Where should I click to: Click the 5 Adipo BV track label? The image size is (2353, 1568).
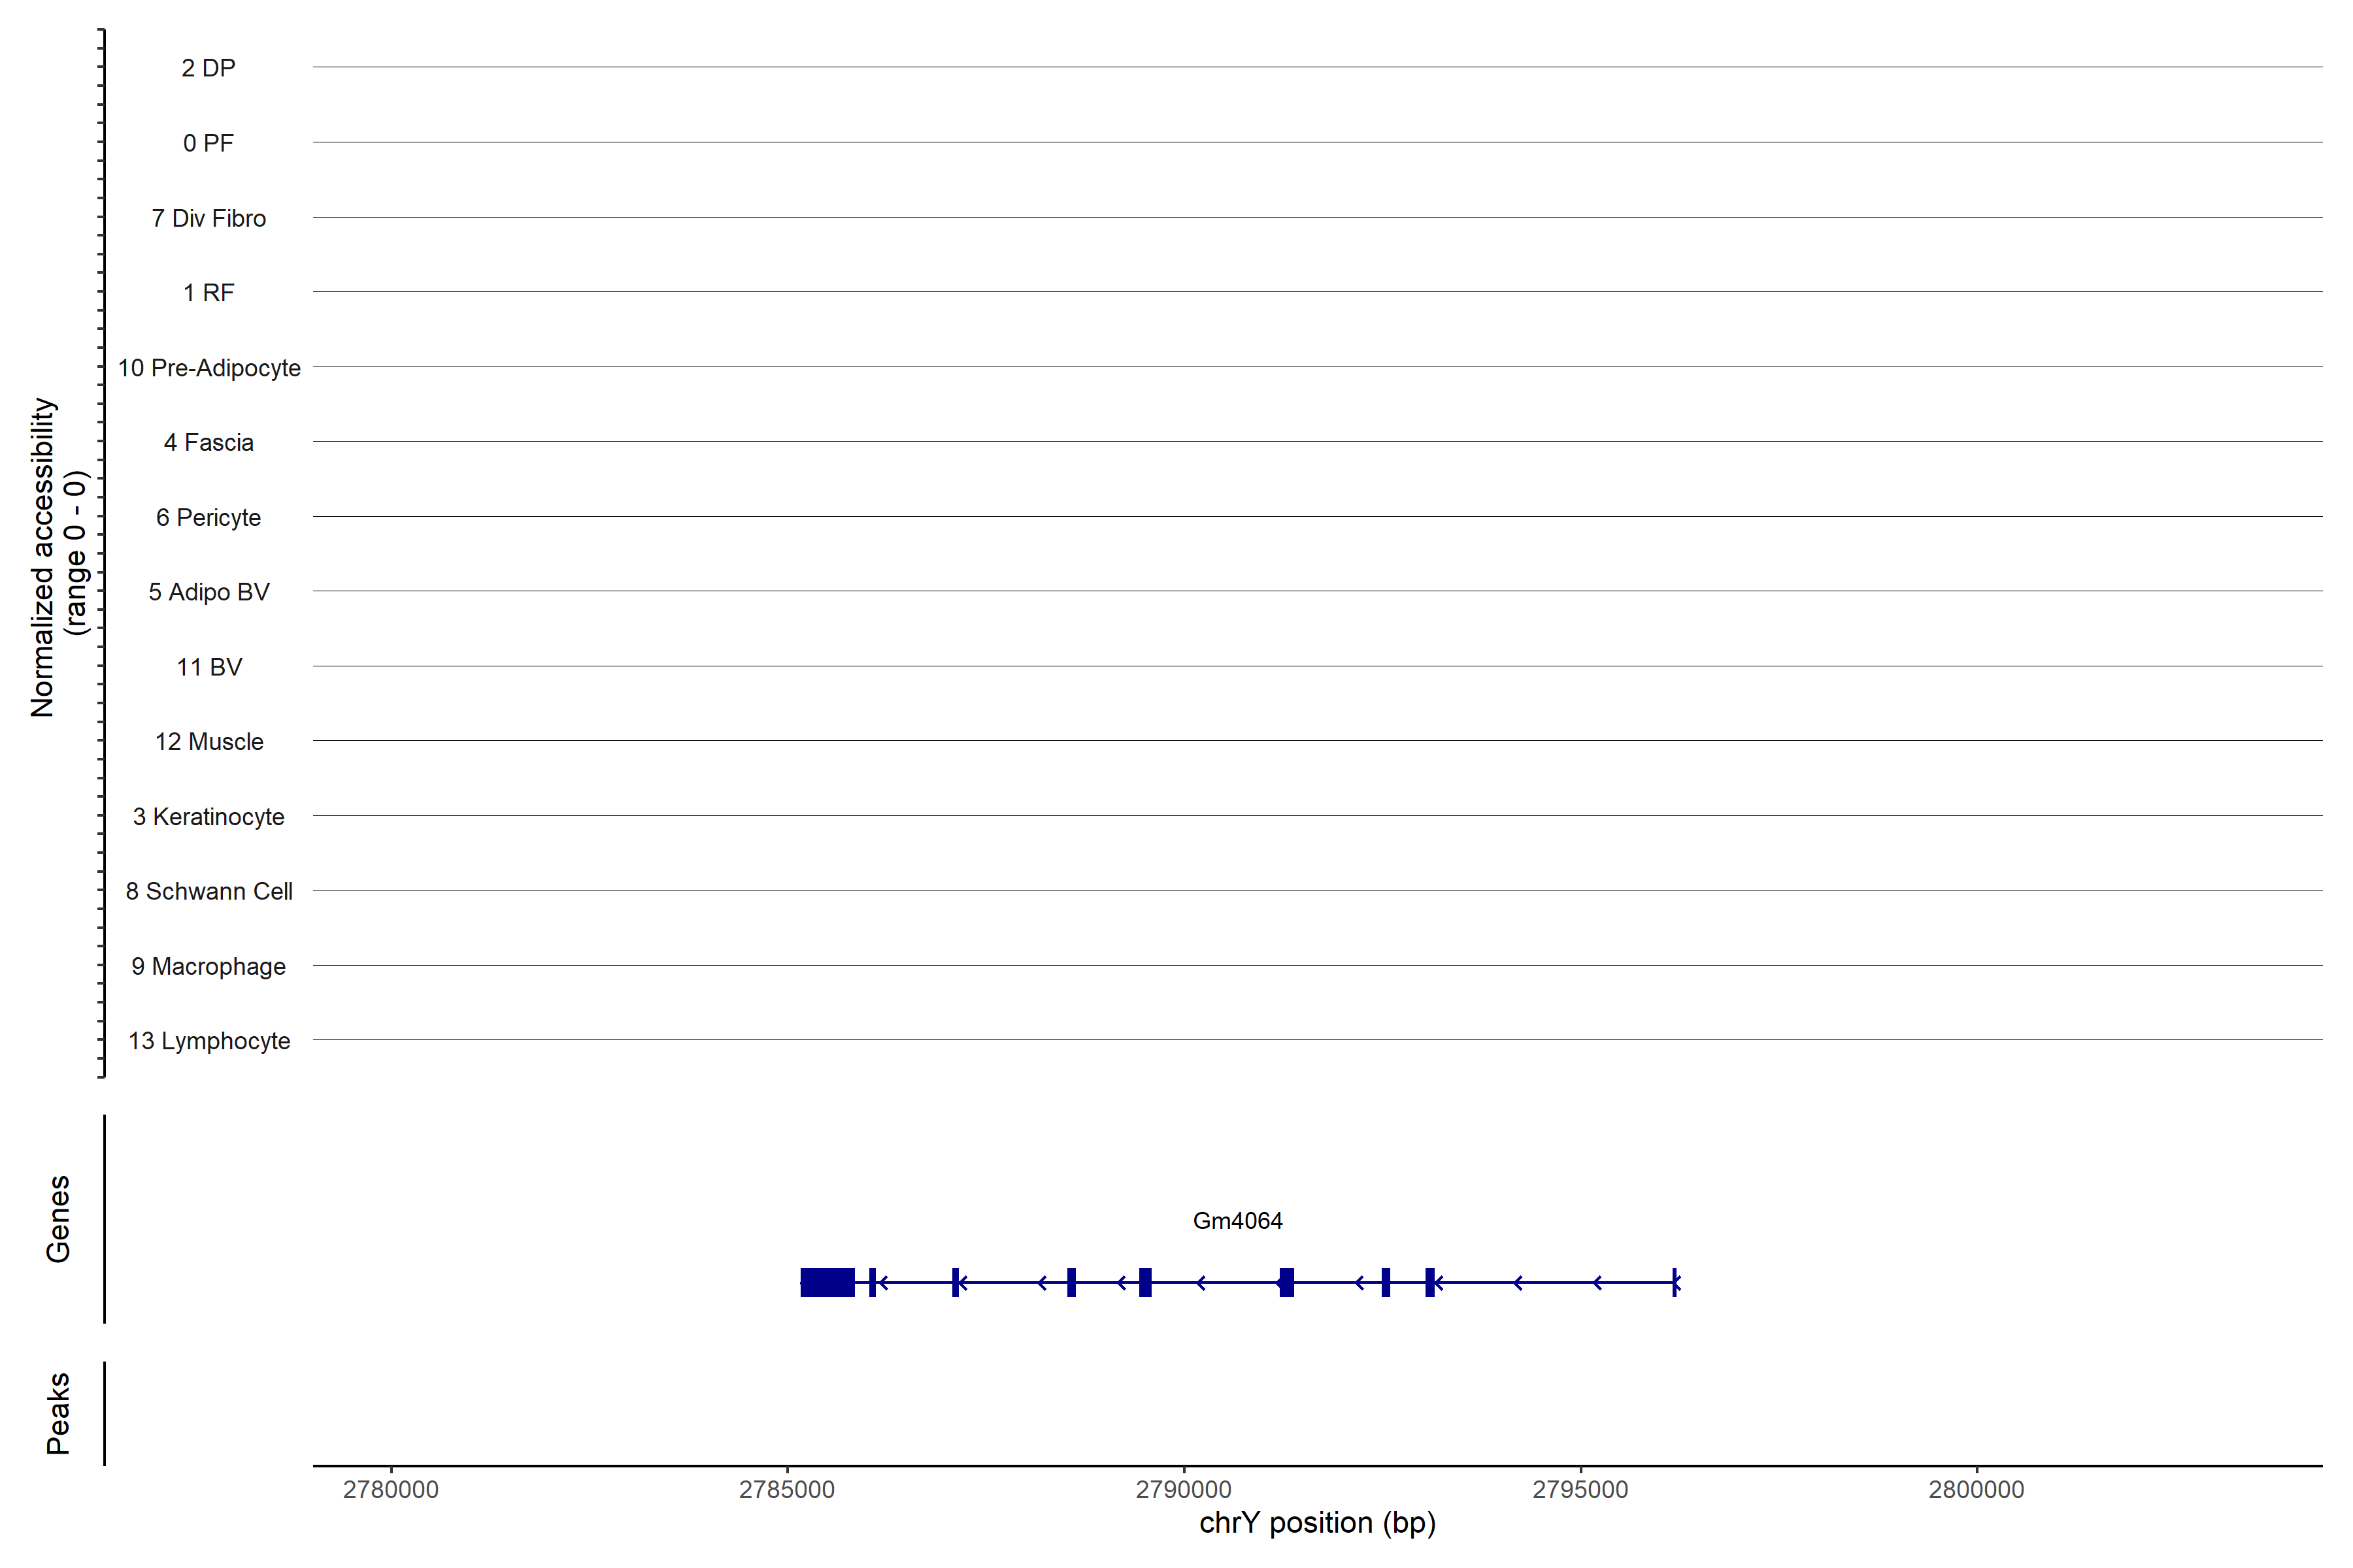[208, 592]
